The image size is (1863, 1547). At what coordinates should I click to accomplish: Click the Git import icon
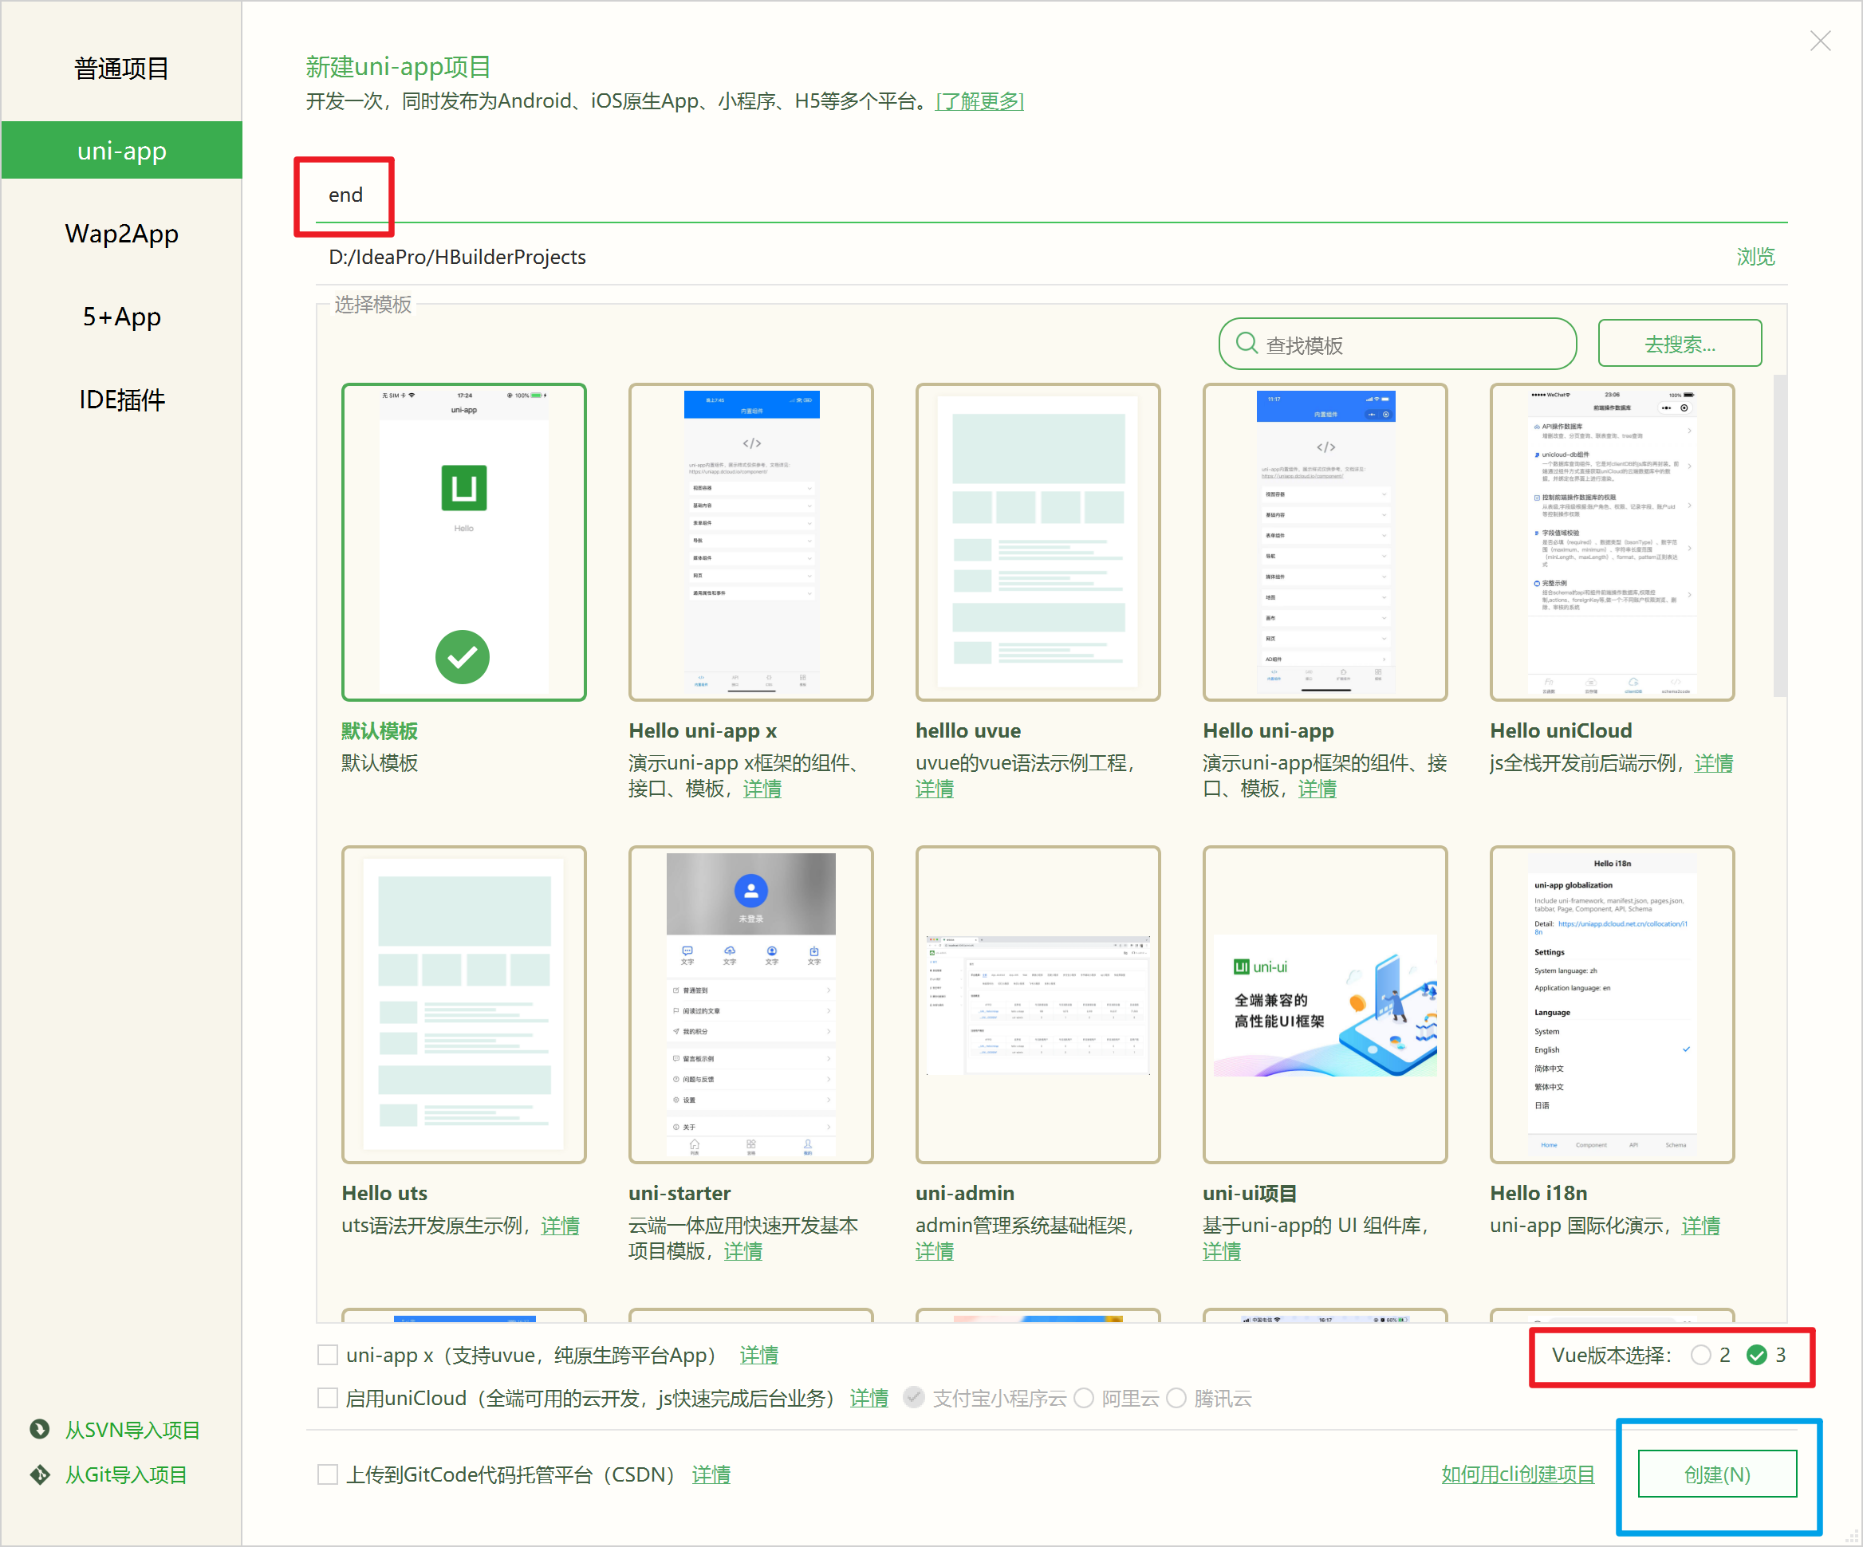(40, 1474)
